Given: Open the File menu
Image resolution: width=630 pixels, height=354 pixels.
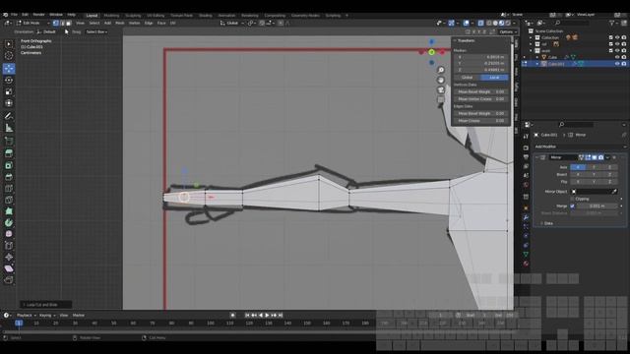Looking at the screenshot, I should [14, 15].
